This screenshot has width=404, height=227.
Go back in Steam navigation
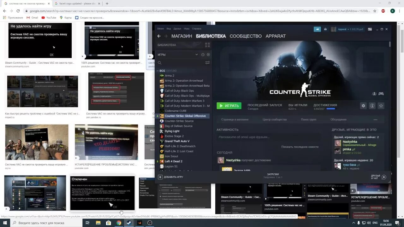point(159,36)
